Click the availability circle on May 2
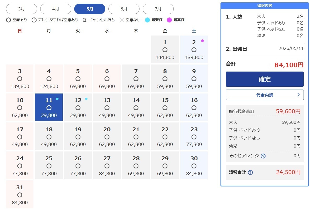 point(194,50)
